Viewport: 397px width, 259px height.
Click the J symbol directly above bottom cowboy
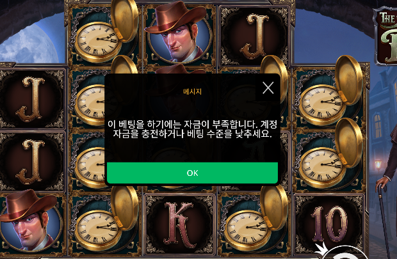point(32,161)
